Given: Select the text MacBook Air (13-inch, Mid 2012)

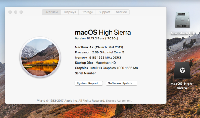Looking at the screenshot, I should point(99,47).
